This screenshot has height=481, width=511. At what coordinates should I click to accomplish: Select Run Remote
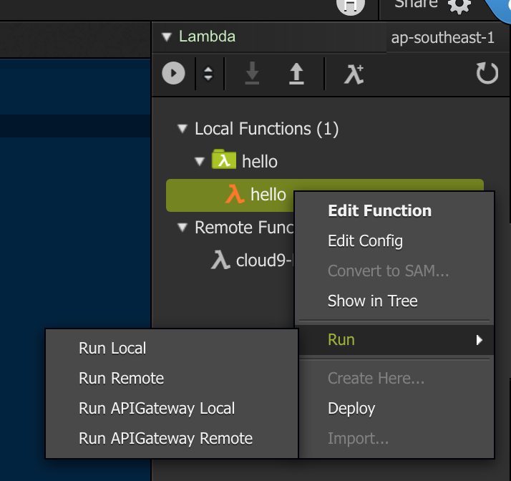tap(121, 379)
